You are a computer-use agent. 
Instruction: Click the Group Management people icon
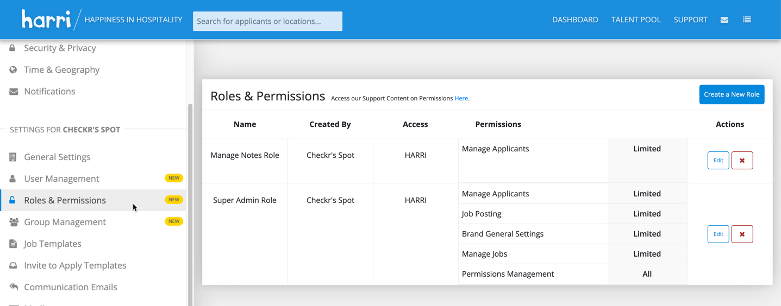tap(14, 222)
